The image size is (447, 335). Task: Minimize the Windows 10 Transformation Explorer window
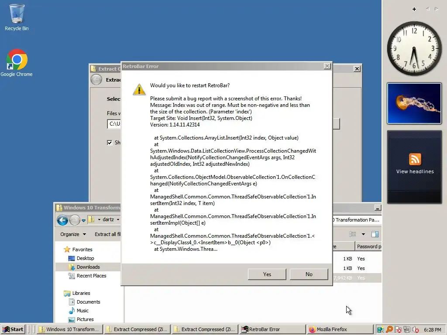tap(377, 208)
